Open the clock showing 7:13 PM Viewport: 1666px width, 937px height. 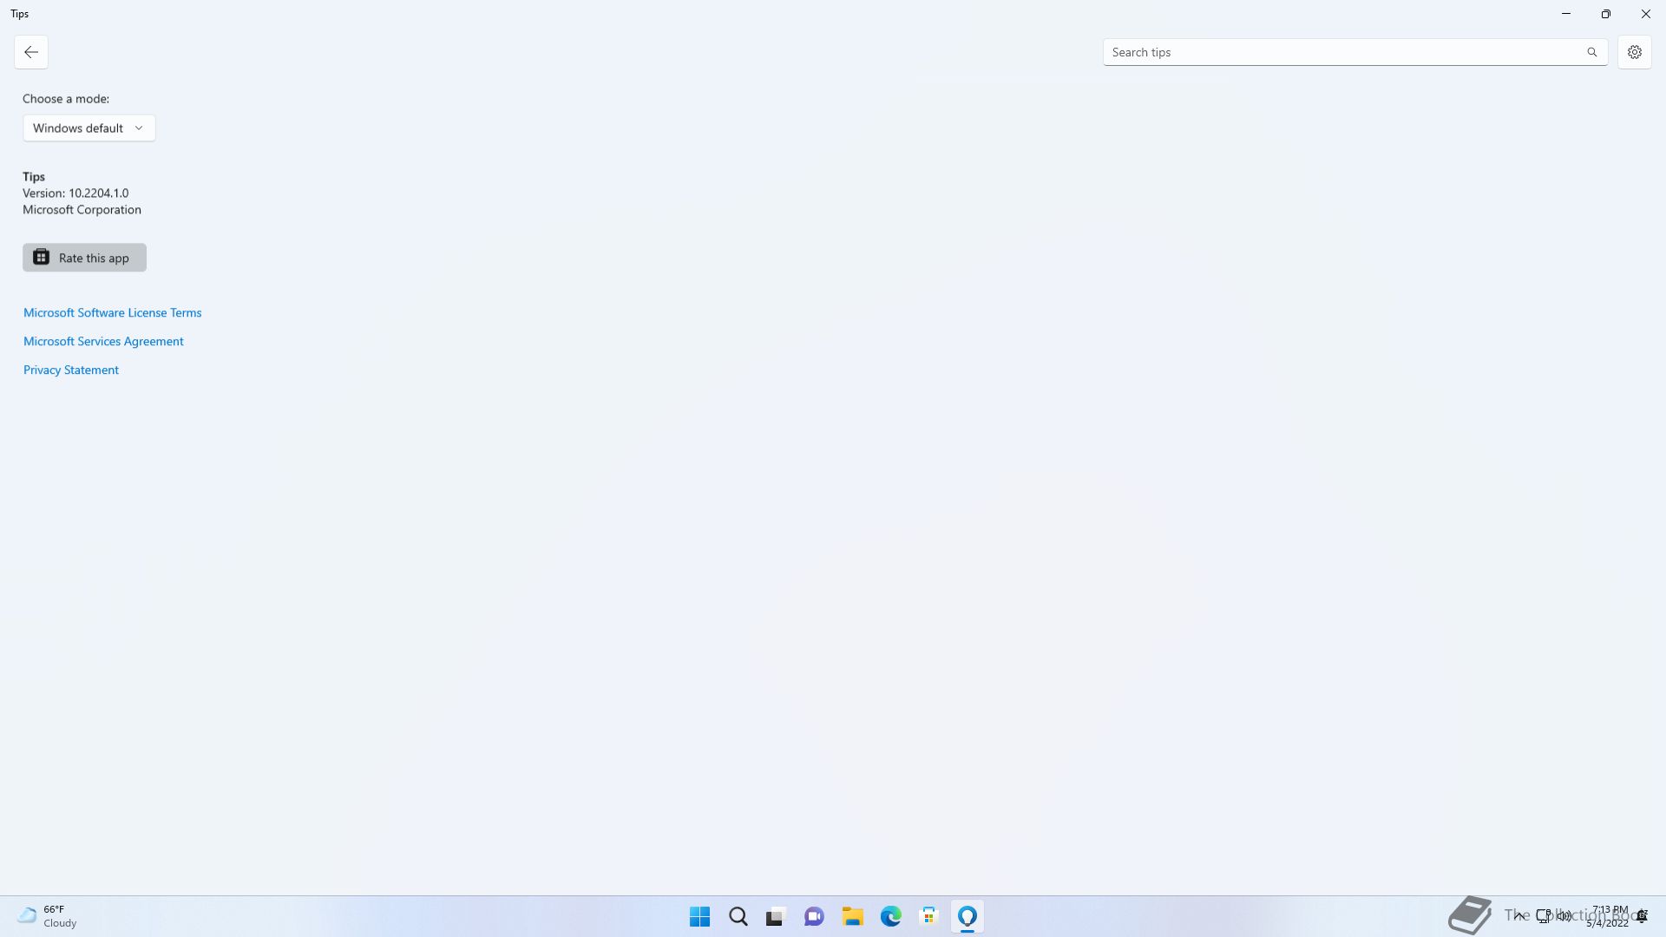point(1608,916)
